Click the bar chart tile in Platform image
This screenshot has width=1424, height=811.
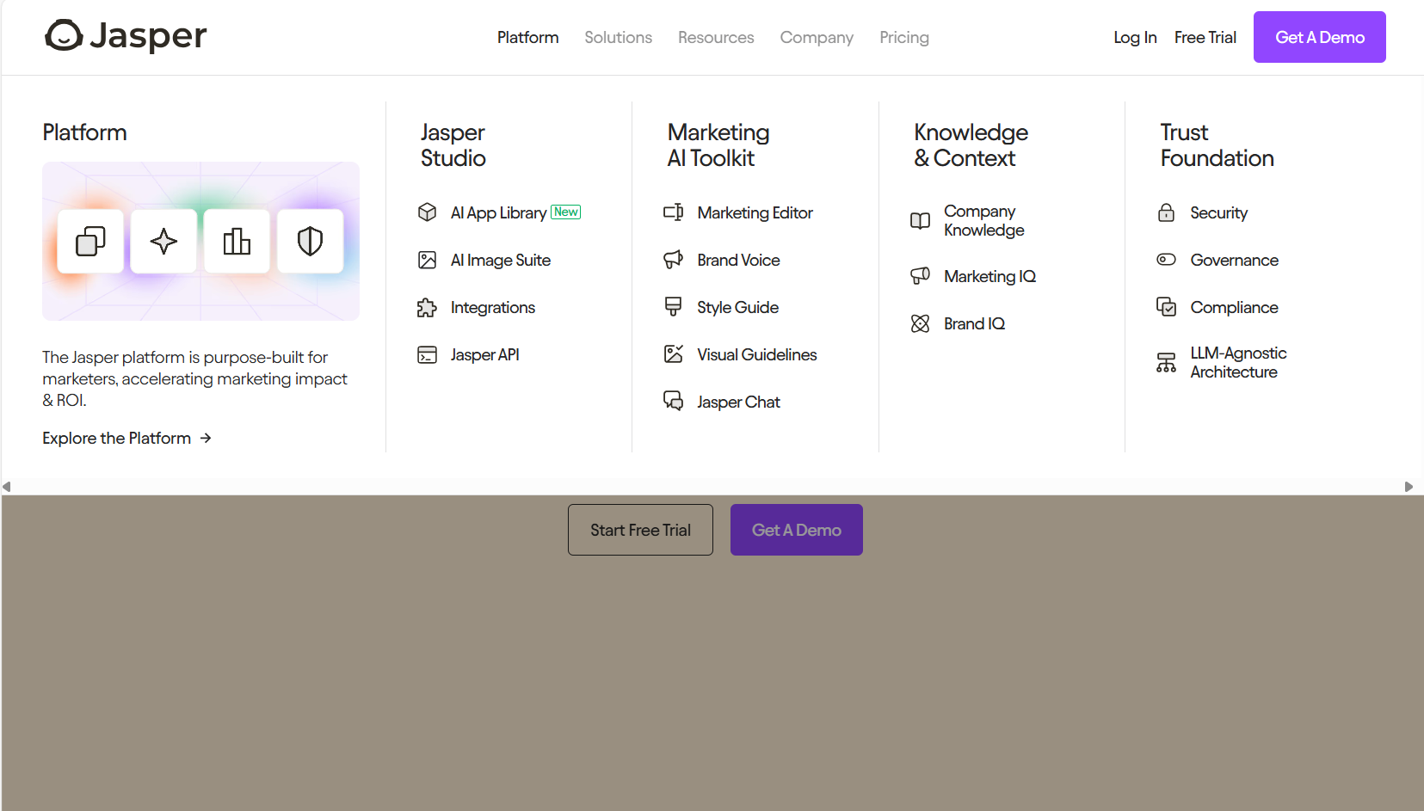(x=237, y=242)
